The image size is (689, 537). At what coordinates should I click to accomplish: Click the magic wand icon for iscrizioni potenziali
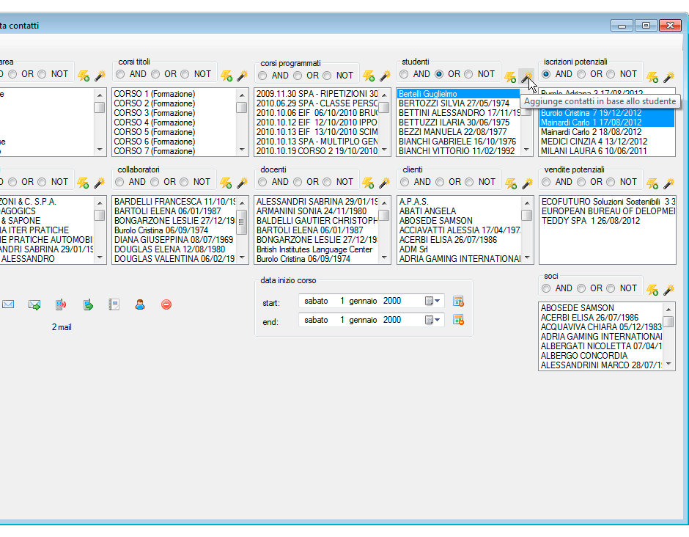click(x=668, y=77)
